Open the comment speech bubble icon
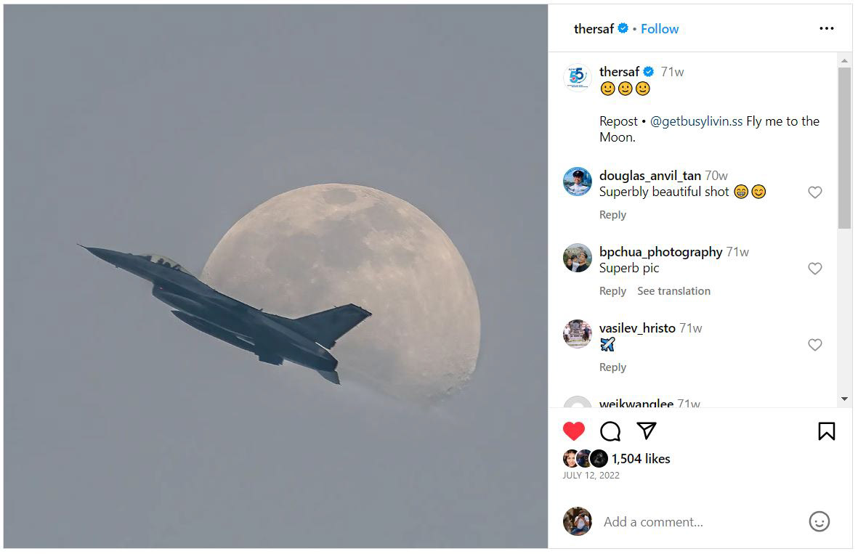858x554 pixels. [x=610, y=431]
